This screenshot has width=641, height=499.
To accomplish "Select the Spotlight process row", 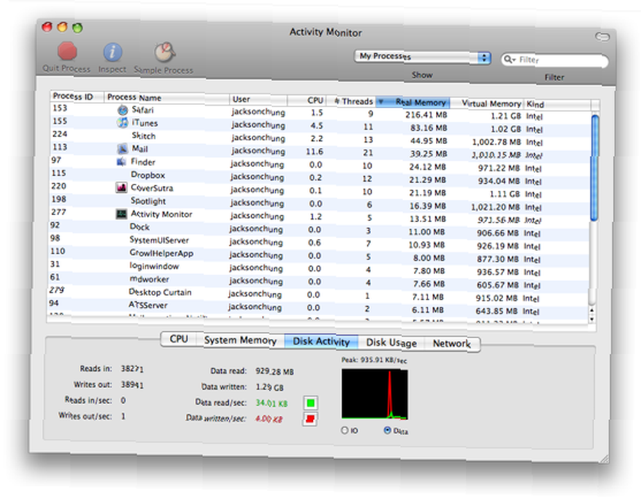I will (x=320, y=202).
